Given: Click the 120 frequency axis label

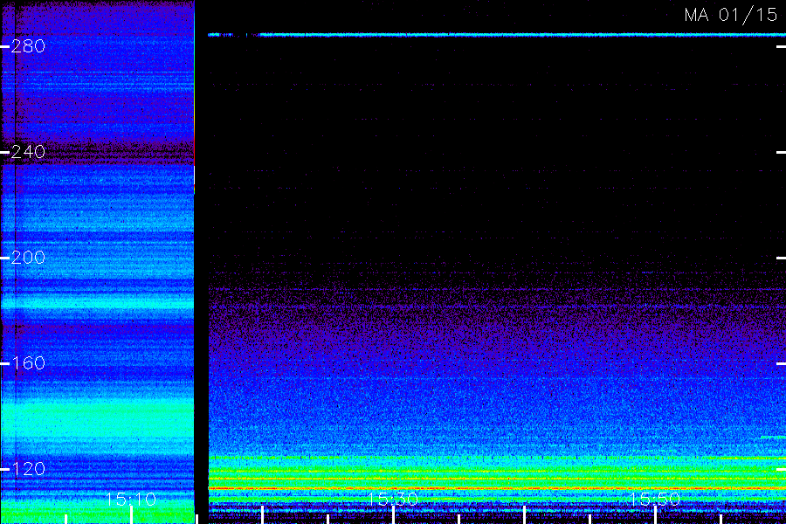Looking at the screenshot, I should click(x=28, y=469).
